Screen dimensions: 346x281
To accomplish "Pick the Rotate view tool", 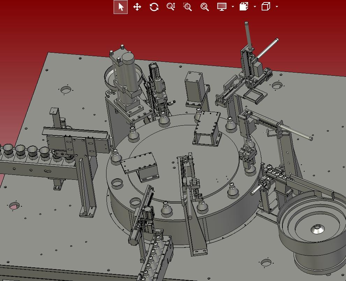I will [154, 7].
